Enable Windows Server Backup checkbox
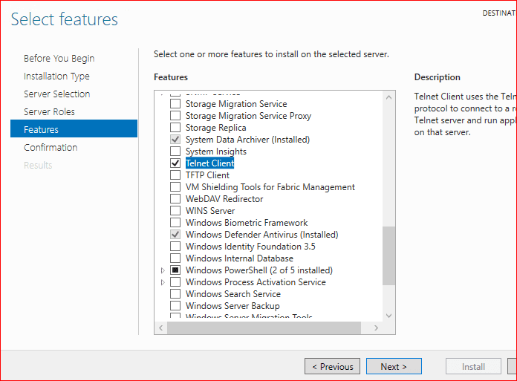 tap(175, 306)
